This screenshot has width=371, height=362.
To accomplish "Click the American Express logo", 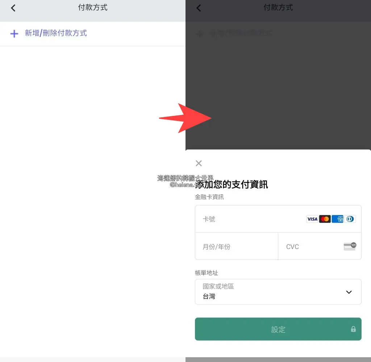I will point(338,219).
